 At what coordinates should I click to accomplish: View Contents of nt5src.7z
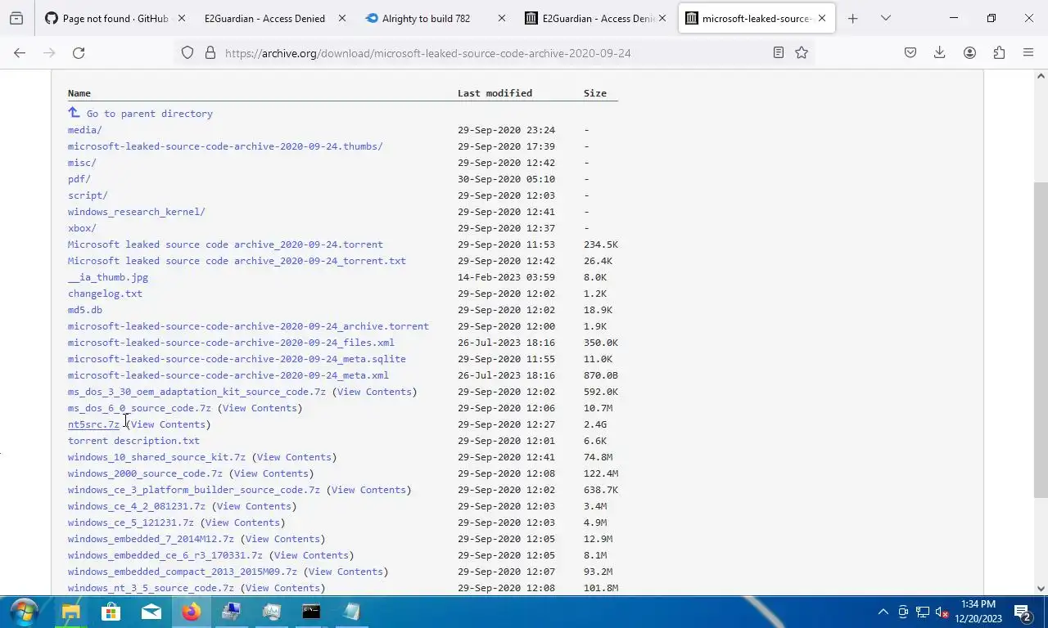click(168, 424)
